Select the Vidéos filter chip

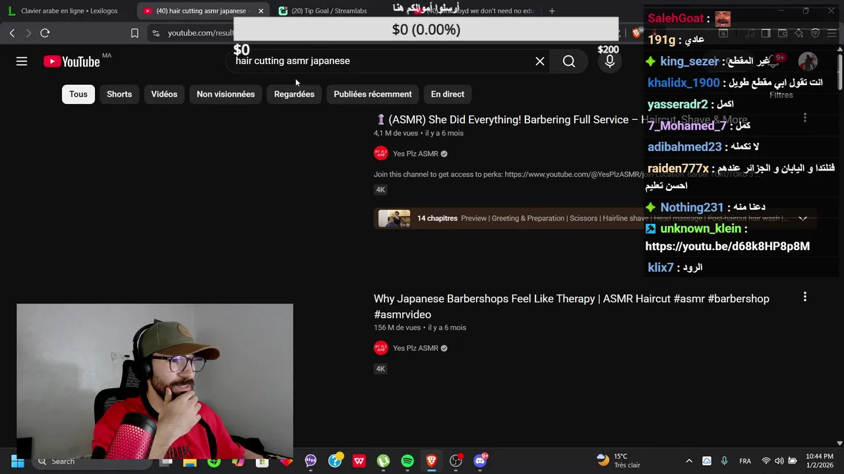click(164, 94)
